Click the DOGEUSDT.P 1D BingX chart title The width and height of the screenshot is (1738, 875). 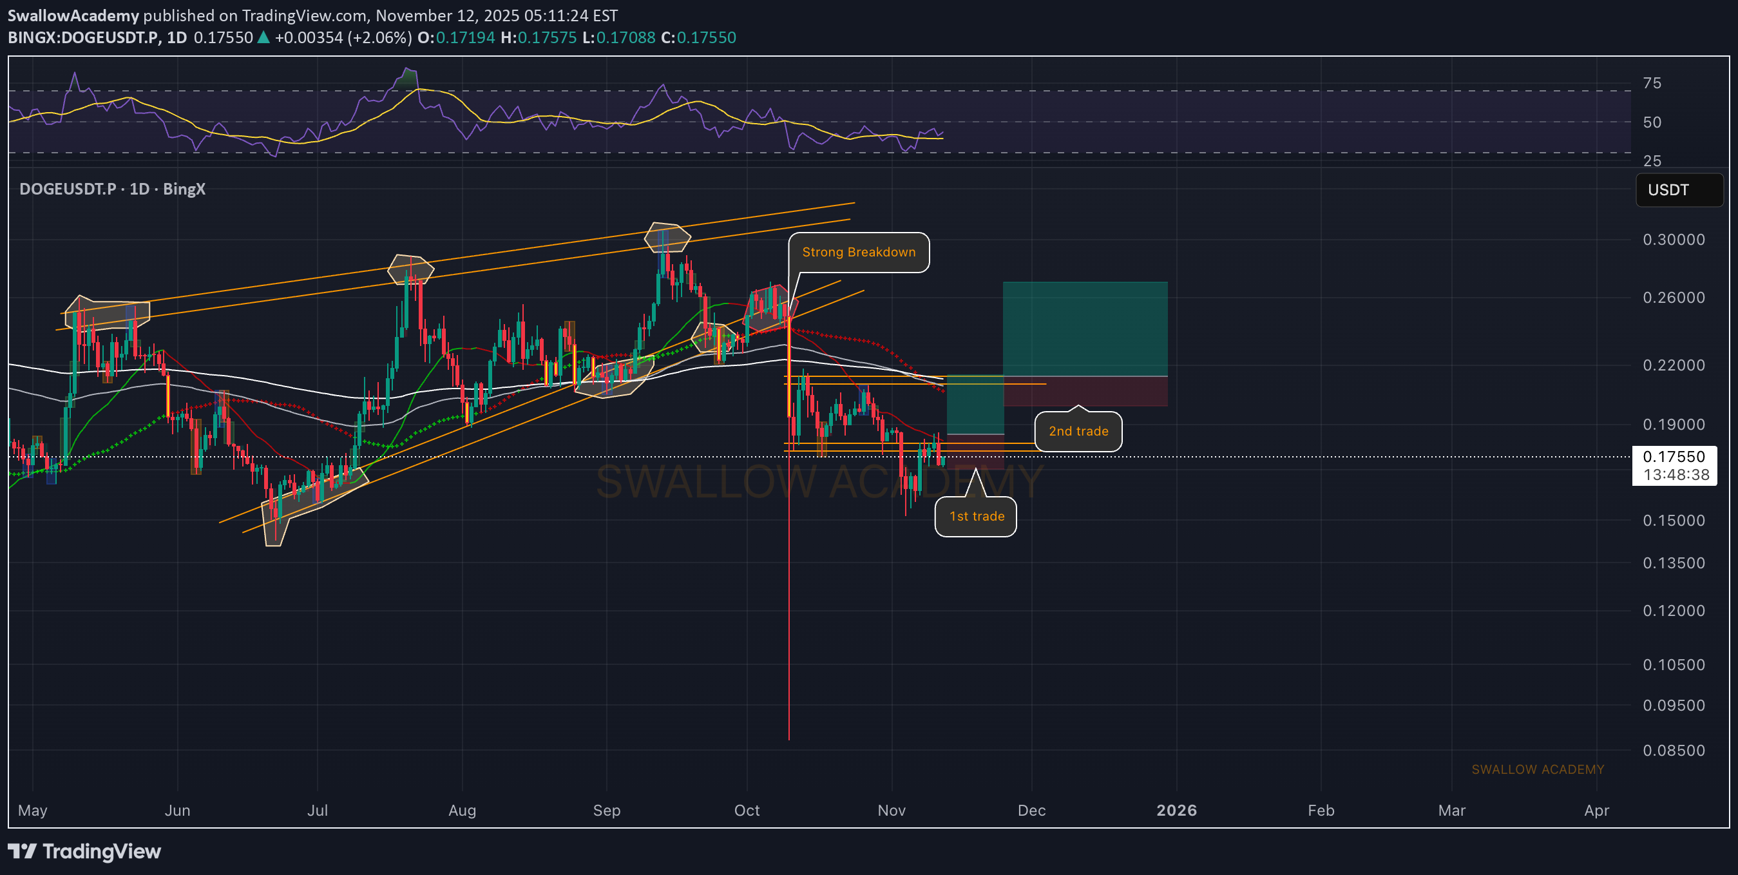pyautogui.click(x=112, y=189)
